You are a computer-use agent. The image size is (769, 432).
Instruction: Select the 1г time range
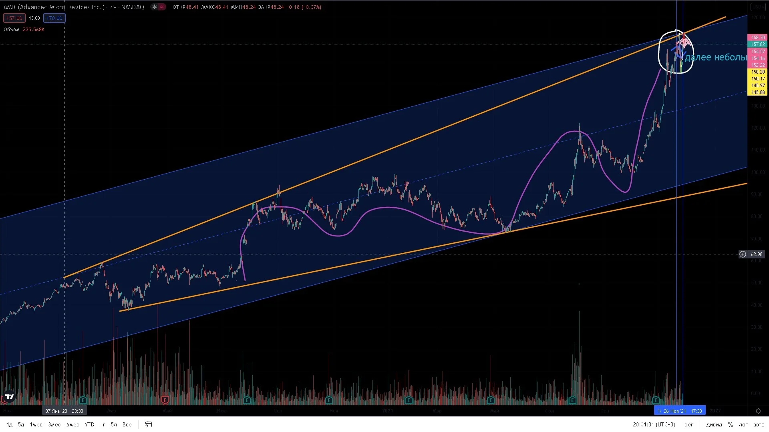[103, 424]
